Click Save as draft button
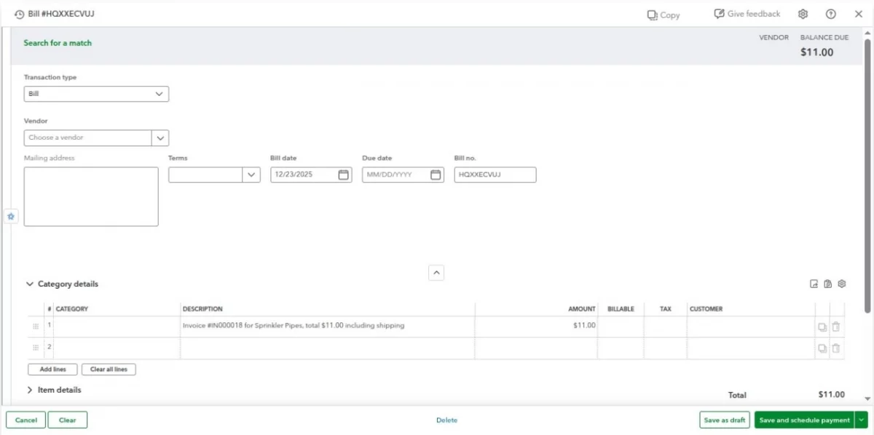The width and height of the screenshot is (874, 435). tap(724, 420)
